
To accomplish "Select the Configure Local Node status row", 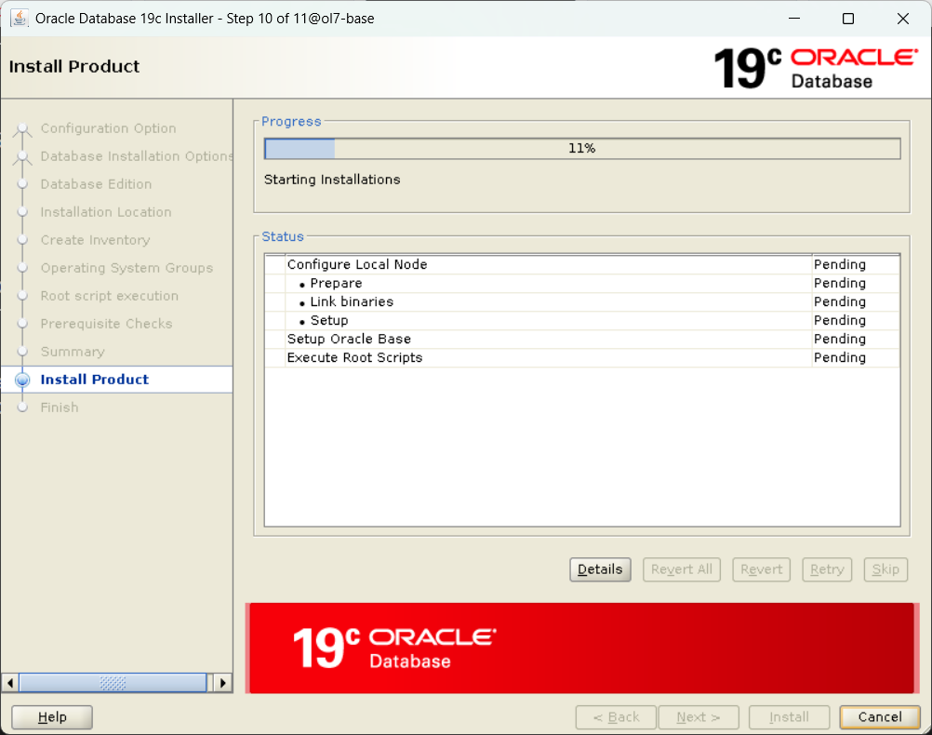I will click(582, 264).
